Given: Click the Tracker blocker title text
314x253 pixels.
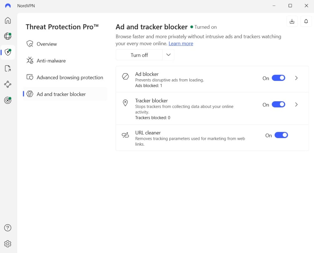Looking at the screenshot, I should (x=151, y=100).
